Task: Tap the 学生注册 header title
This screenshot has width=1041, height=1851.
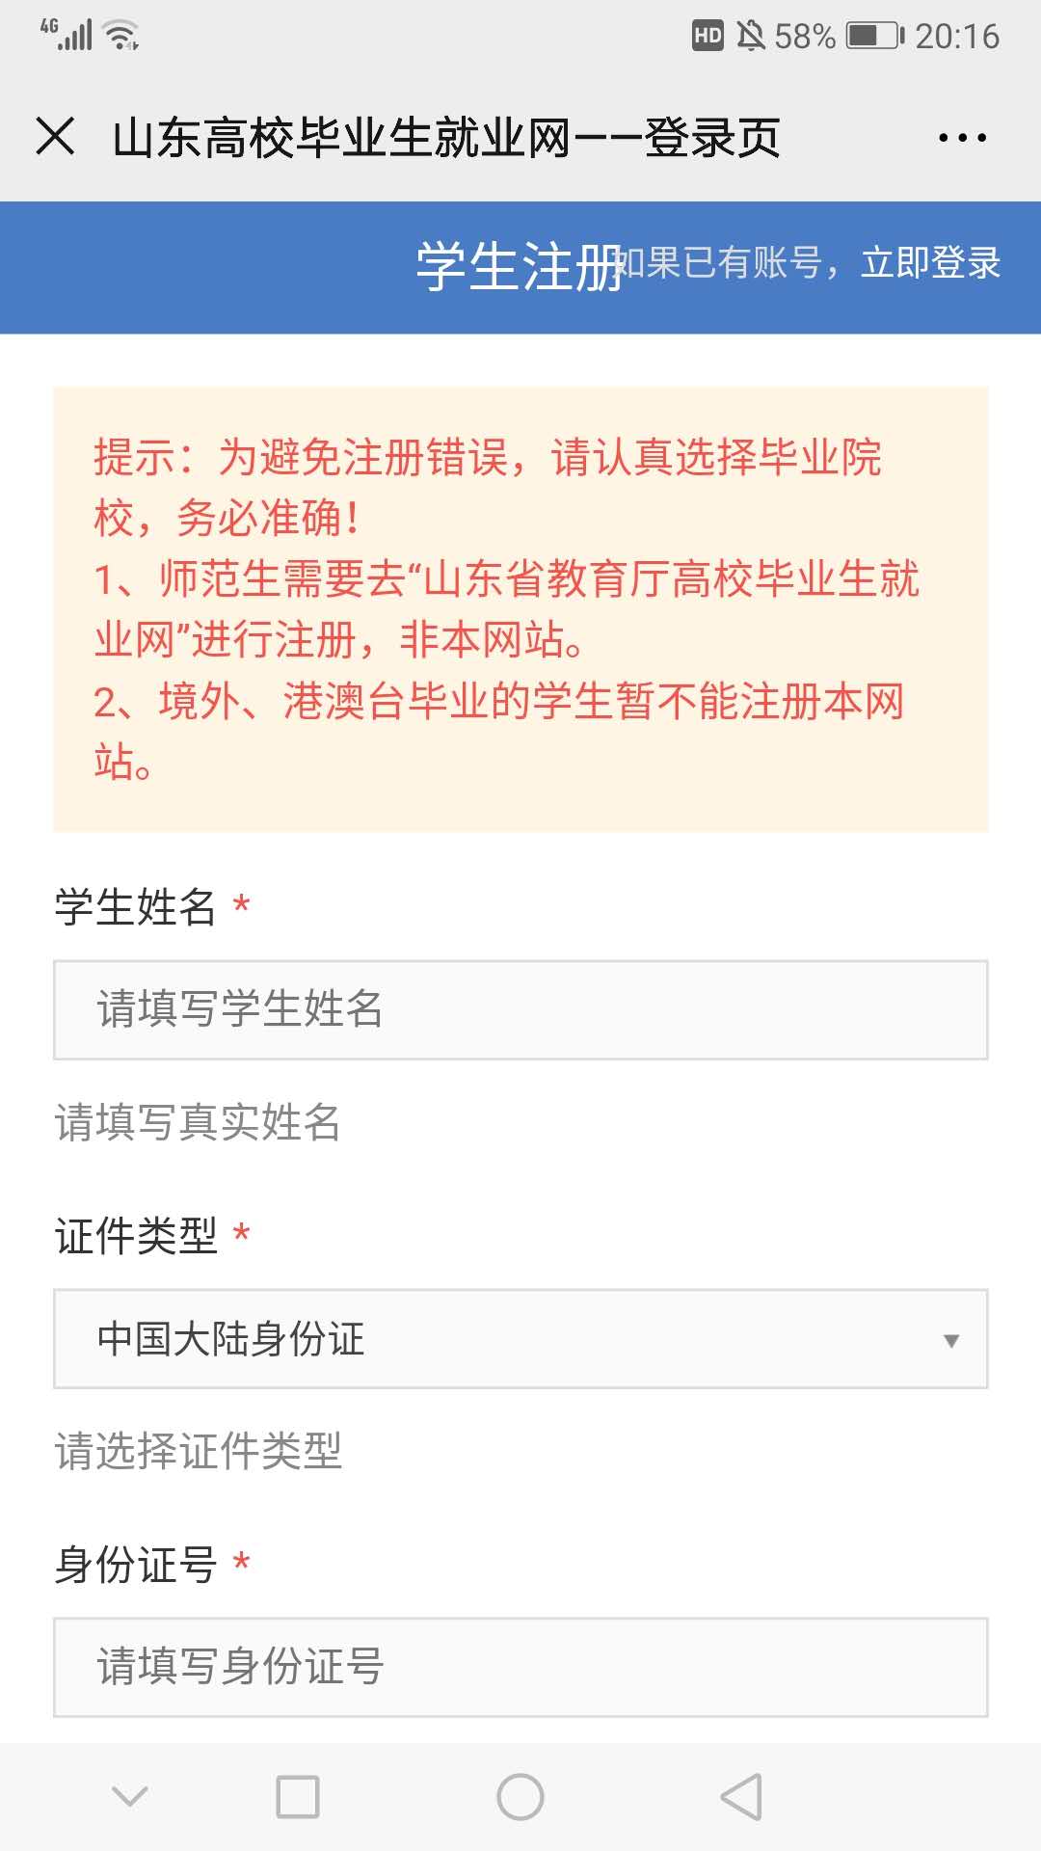Action: pyautogui.click(x=517, y=267)
